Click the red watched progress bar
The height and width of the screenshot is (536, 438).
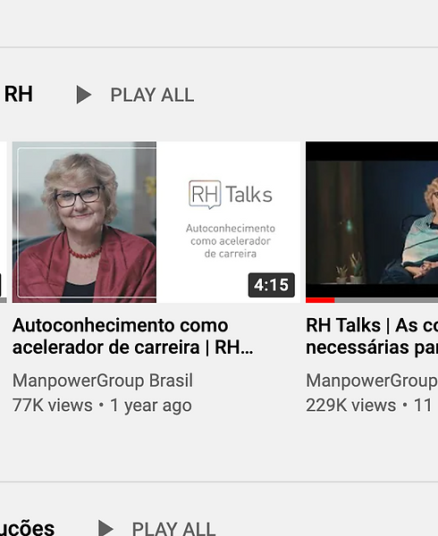coord(320,300)
